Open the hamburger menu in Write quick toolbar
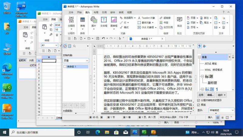This screenshot has height=137, width=243. coord(69,38)
